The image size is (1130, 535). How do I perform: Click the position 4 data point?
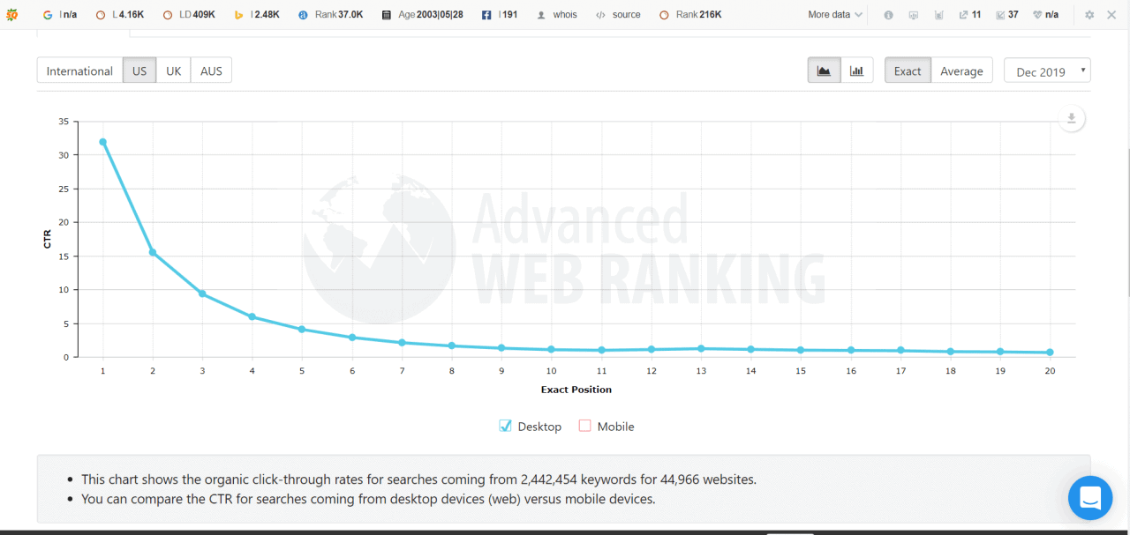click(x=252, y=316)
